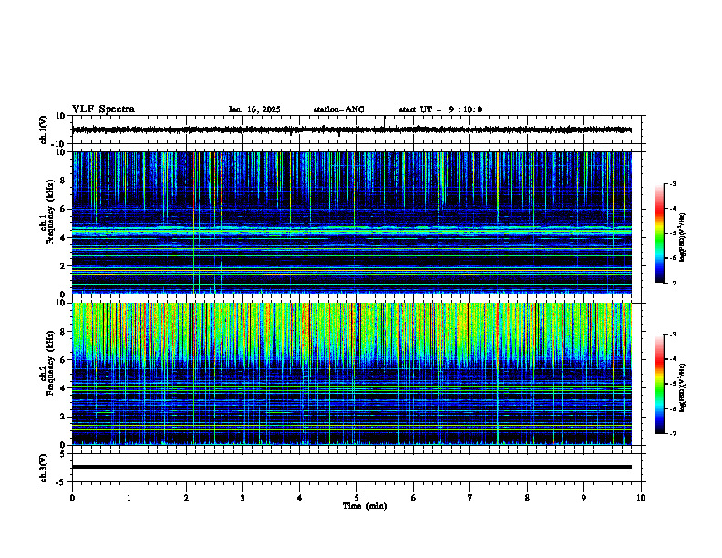Image resolution: width=722 pixels, height=558 pixels.
Task: Click the 'ch.3(V)' axis label
Action: pos(43,469)
